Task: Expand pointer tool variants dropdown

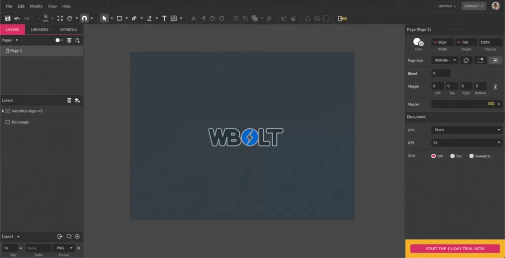Action: click(112, 18)
